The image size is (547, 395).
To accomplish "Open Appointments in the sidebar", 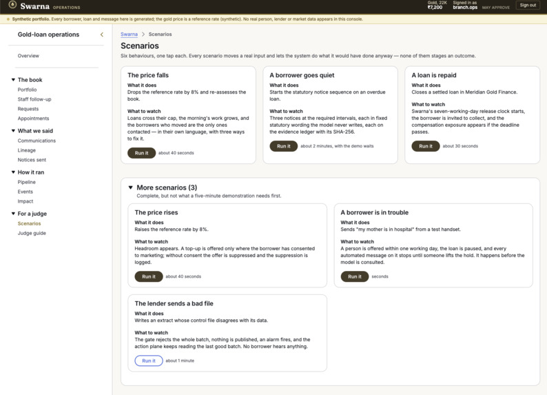I will point(33,119).
